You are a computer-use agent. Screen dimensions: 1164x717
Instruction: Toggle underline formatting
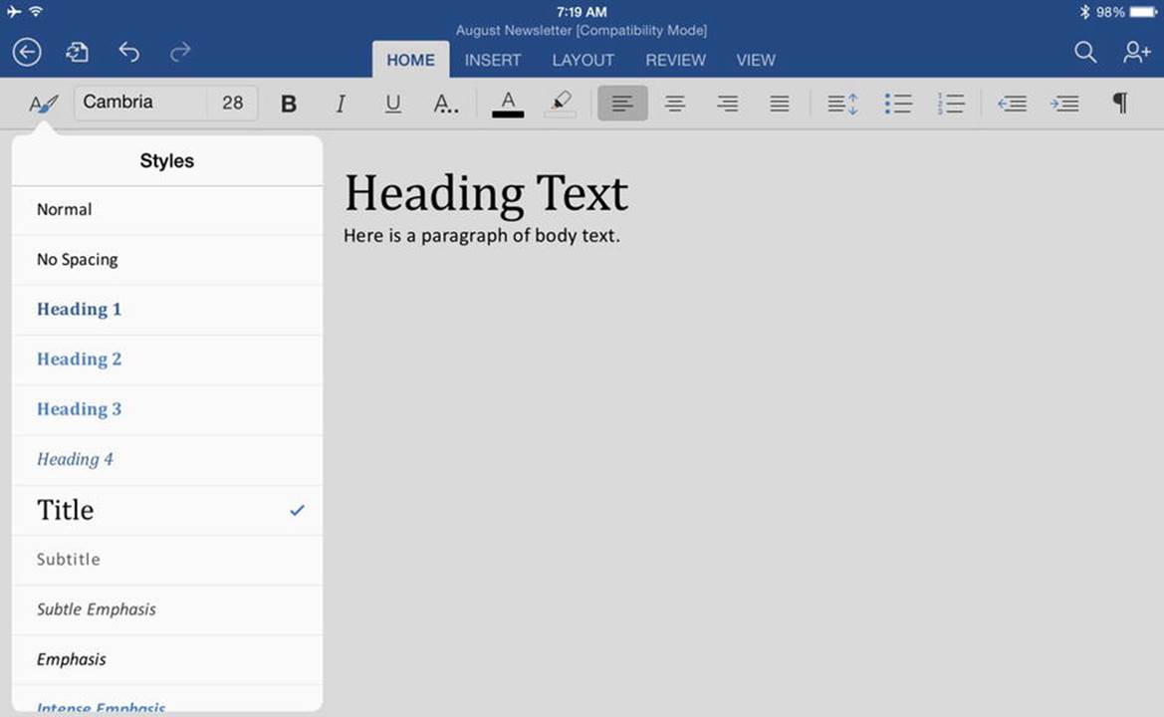click(392, 104)
